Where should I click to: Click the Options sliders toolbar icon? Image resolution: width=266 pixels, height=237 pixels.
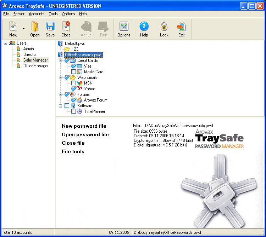pyautogui.click(x=124, y=27)
